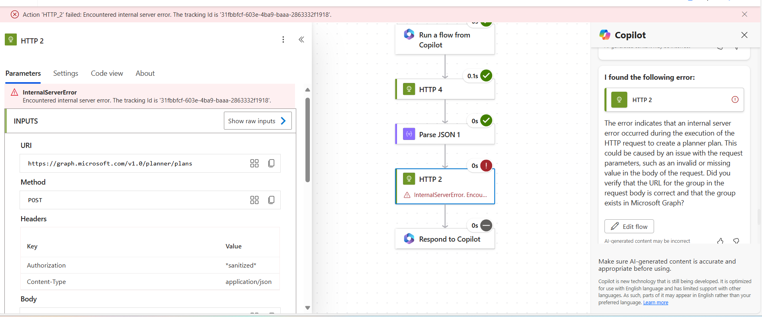Select the HTTP 2 failed action node
The image size is (762, 317).
click(x=445, y=186)
